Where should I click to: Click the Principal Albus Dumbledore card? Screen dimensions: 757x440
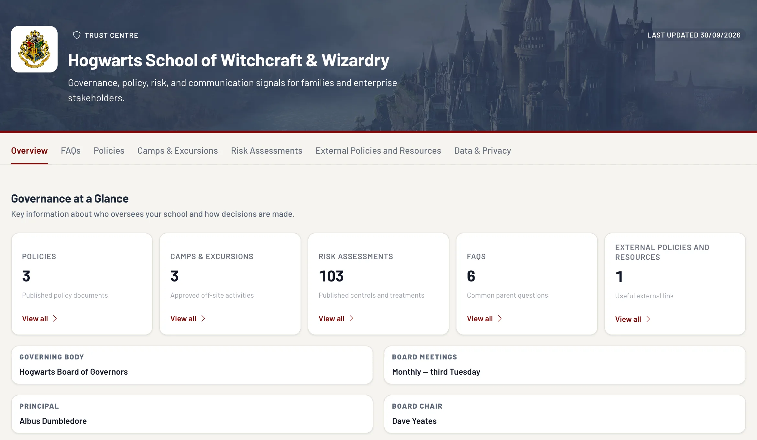pos(192,414)
